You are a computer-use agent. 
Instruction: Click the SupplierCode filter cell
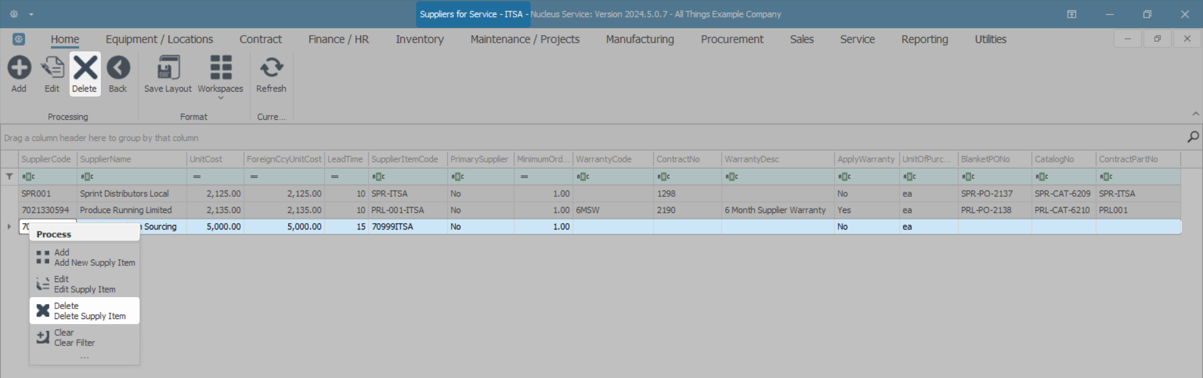click(48, 177)
